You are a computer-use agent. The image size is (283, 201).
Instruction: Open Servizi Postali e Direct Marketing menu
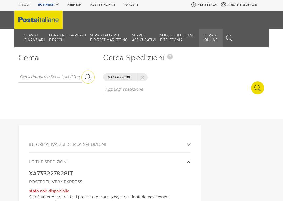109,37
